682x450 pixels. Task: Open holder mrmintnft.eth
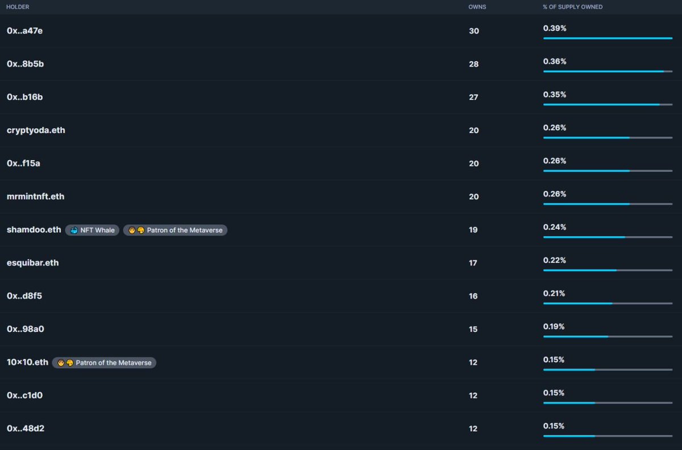pos(35,196)
